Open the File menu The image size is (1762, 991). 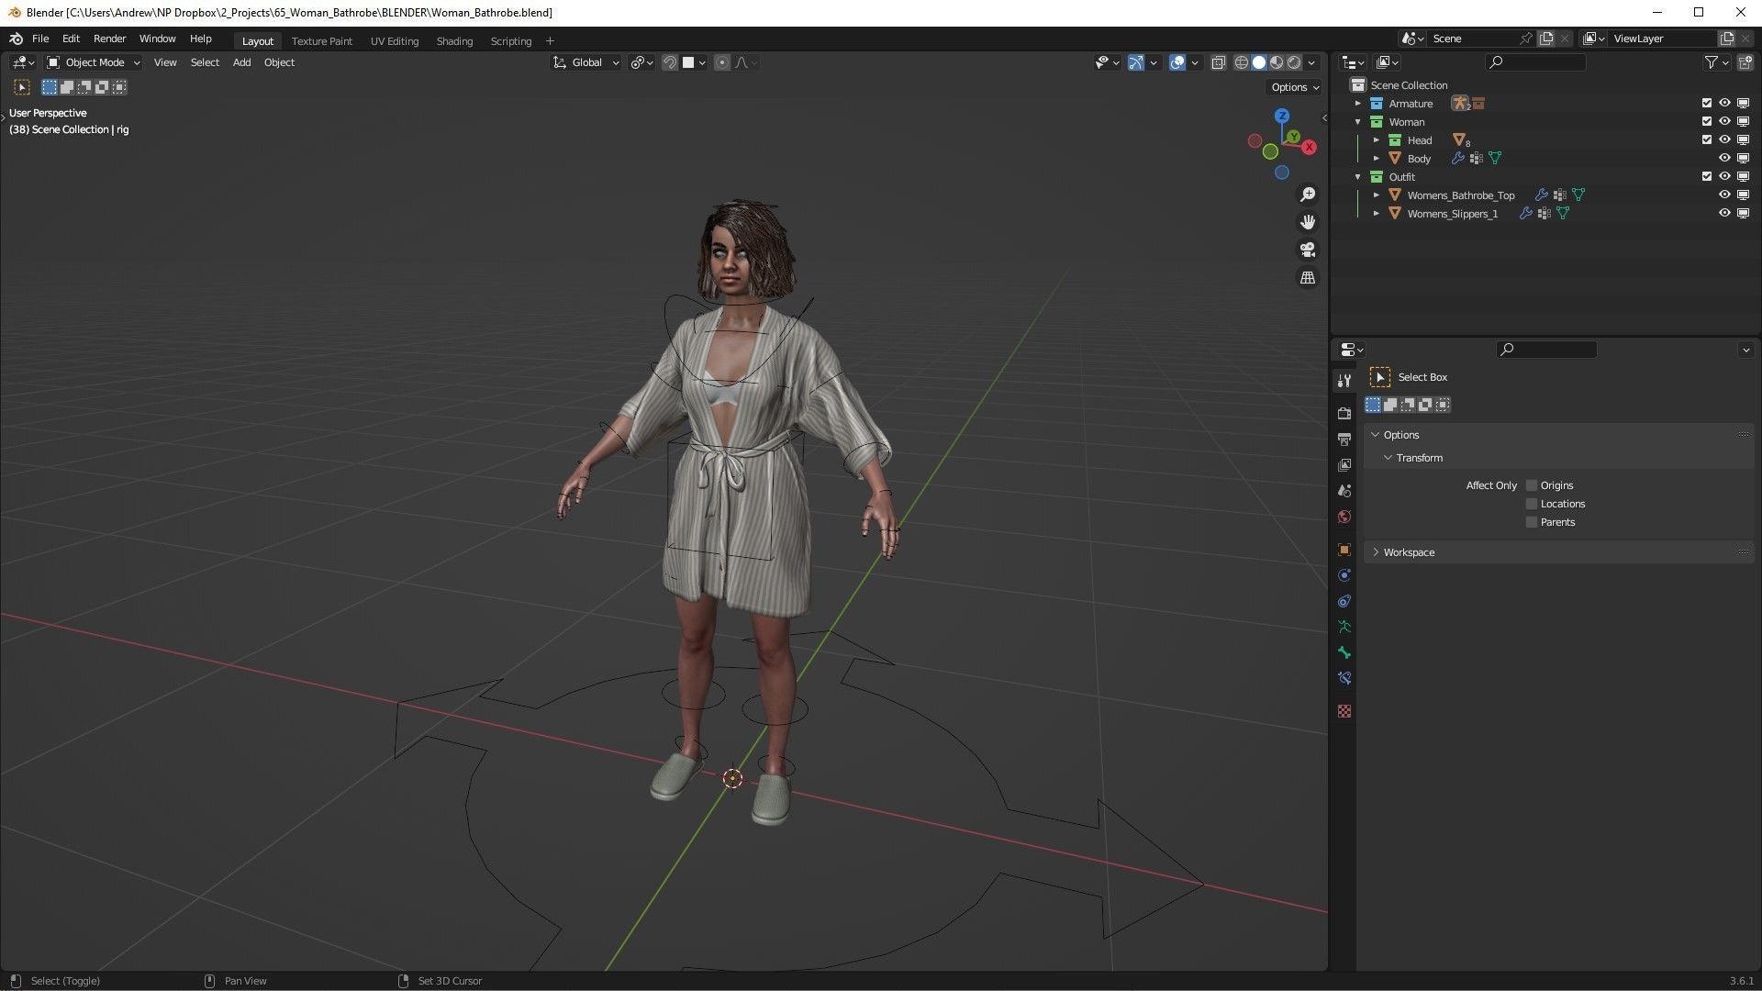(x=40, y=39)
